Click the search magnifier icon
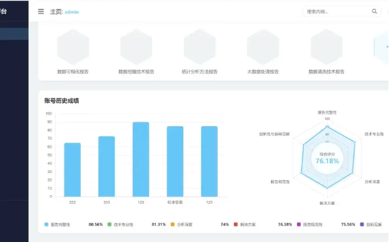389x242 pixels. click(375, 12)
